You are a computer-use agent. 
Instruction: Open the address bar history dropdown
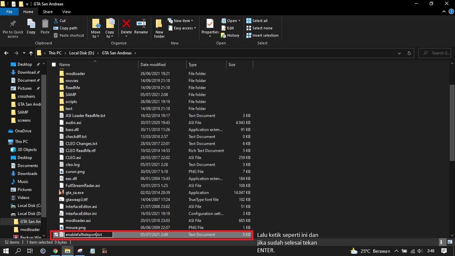coord(400,53)
